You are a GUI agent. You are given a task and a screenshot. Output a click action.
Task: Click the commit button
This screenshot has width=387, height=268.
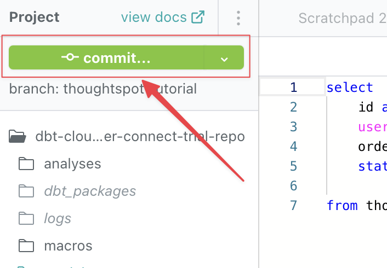[106, 58]
